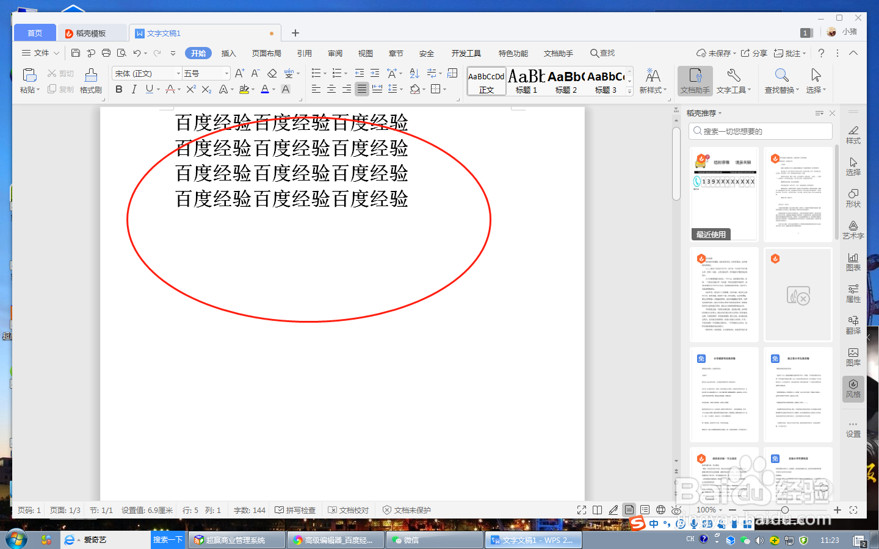The image size is (879, 549).
Task: Decrease font size with A- icon
Action: pyautogui.click(x=256, y=73)
